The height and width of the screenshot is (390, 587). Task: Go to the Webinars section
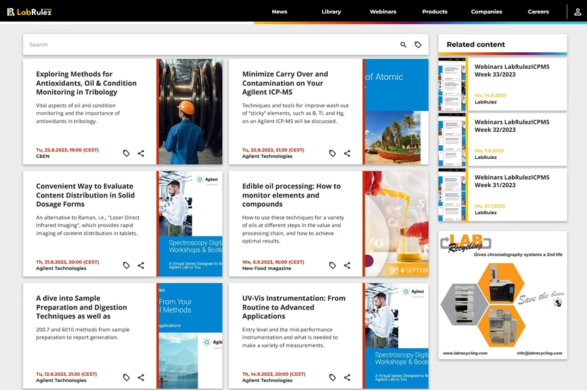[x=383, y=11]
